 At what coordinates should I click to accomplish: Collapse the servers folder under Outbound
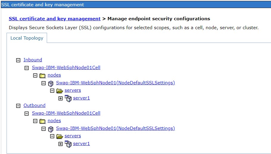click(x=52, y=136)
